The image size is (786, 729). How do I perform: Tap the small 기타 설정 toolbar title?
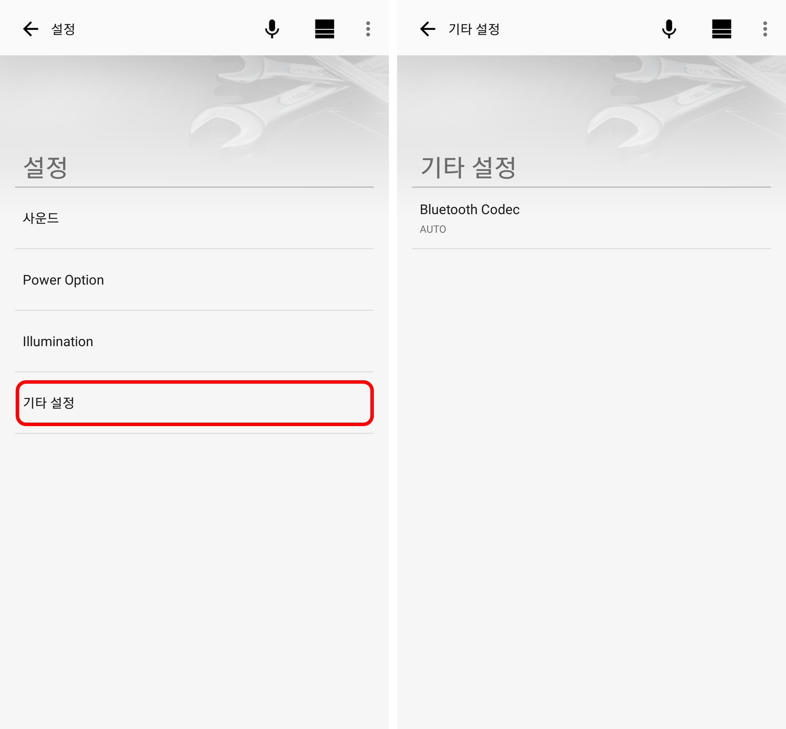click(x=474, y=29)
